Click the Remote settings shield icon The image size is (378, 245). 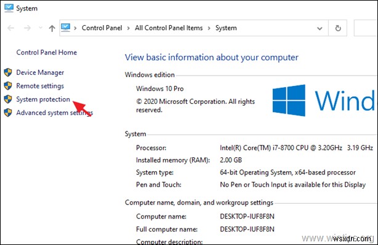pyautogui.click(x=8, y=85)
